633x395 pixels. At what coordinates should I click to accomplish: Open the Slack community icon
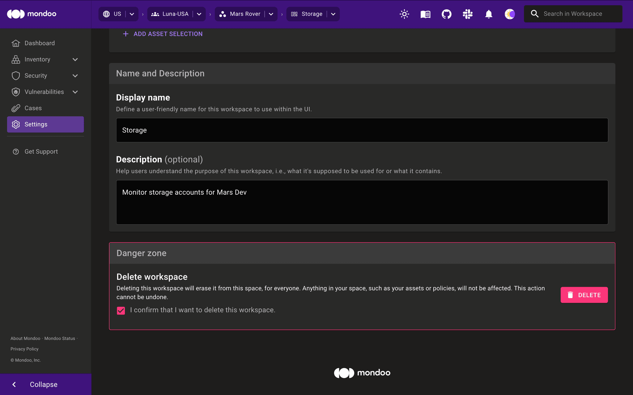tap(467, 14)
